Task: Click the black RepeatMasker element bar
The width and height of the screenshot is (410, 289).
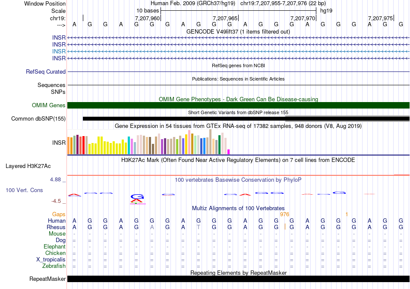Action: (x=238, y=279)
